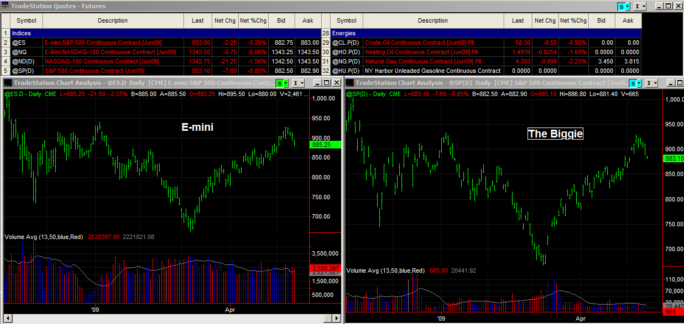The width and height of the screenshot is (684, 324).
Task: Select the @ES symbol cell
Action: click(27, 43)
